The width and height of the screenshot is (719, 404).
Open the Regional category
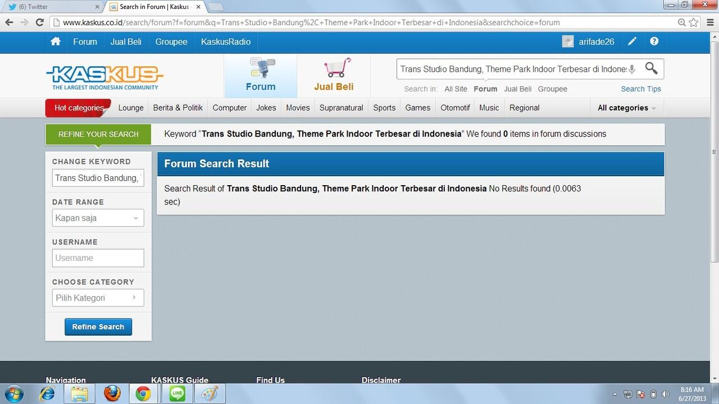click(x=525, y=108)
